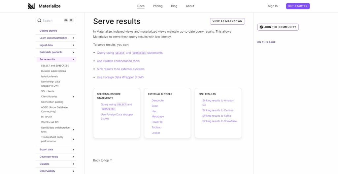Click Back to top link
338x174 pixels.
pyautogui.click(x=103, y=160)
